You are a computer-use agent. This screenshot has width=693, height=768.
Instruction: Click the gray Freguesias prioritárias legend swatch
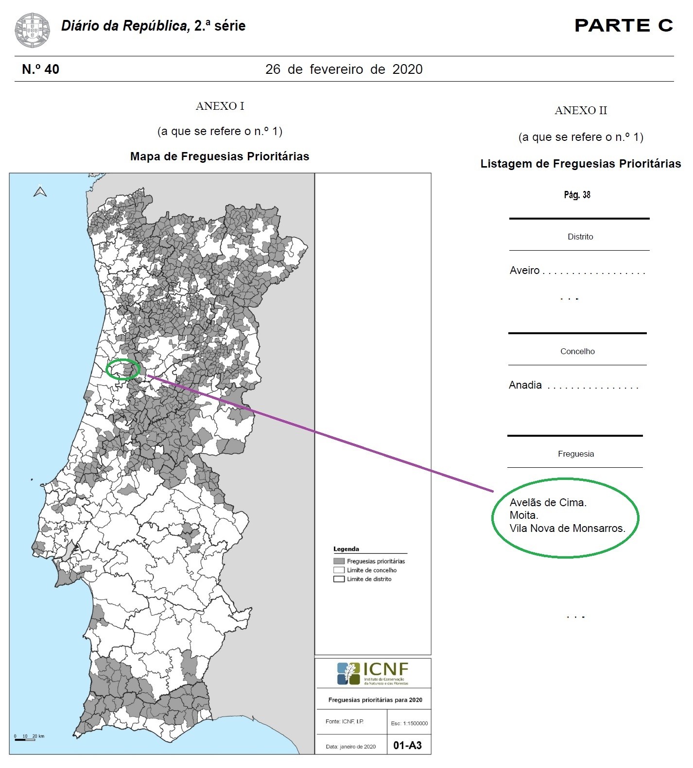[339, 561]
